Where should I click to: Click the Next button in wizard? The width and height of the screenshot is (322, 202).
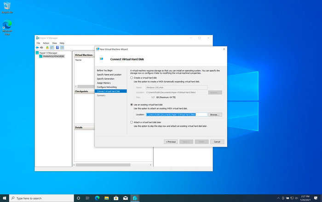pos(186,142)
